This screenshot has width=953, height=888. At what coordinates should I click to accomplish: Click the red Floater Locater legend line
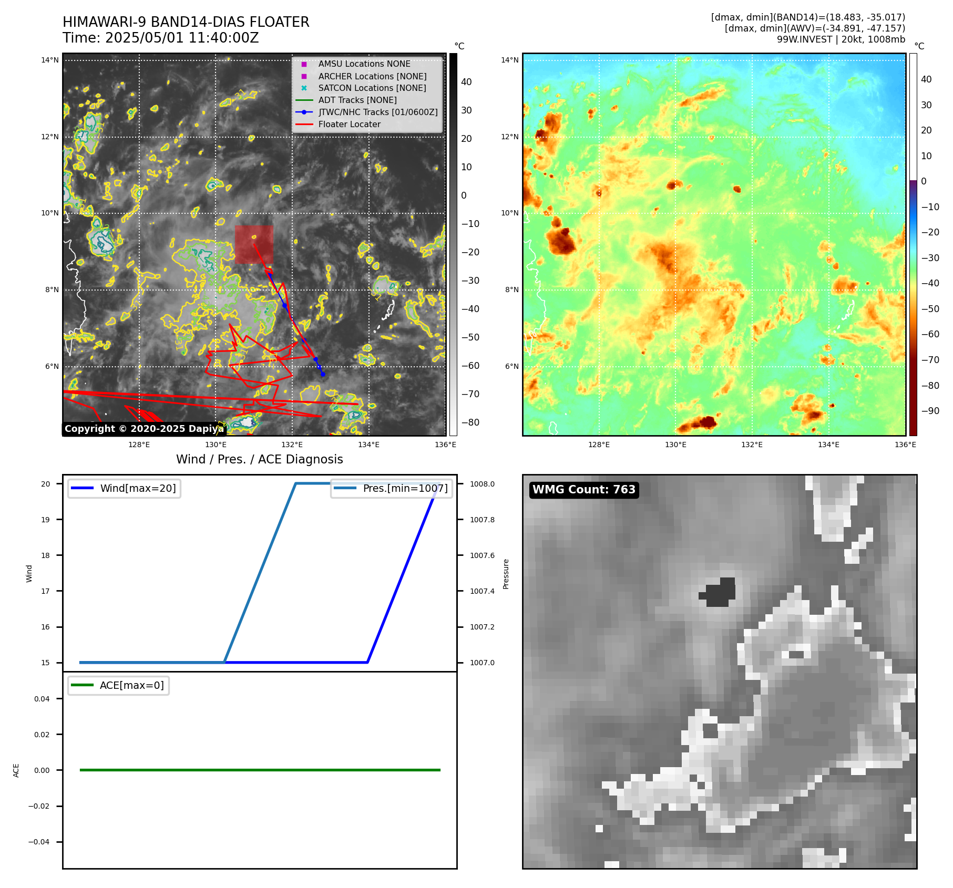pyautogui.click(x=304, y=124)
